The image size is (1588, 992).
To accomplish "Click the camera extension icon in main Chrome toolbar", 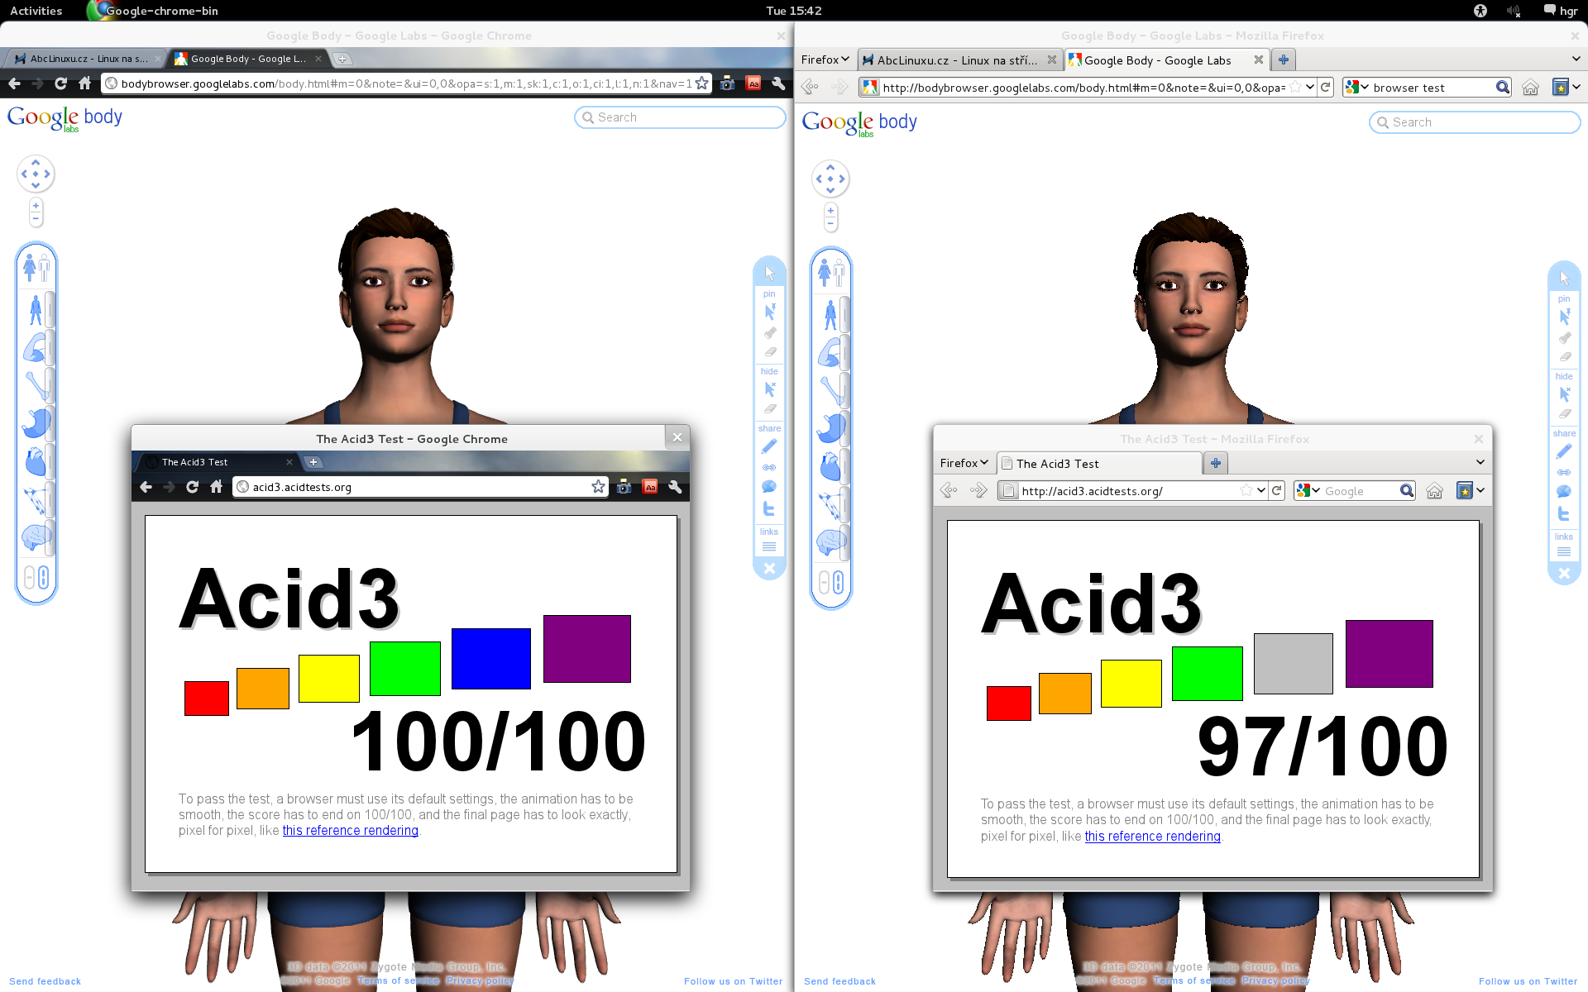I will point(727,83).
